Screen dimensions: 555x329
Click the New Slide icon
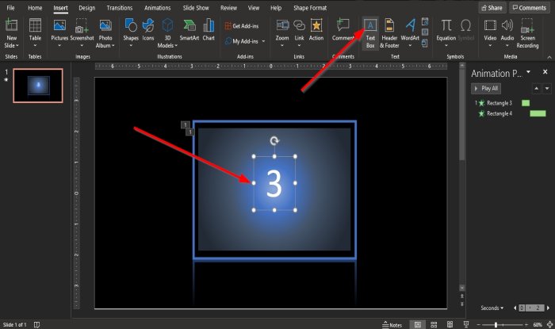(x=11, y=25)
